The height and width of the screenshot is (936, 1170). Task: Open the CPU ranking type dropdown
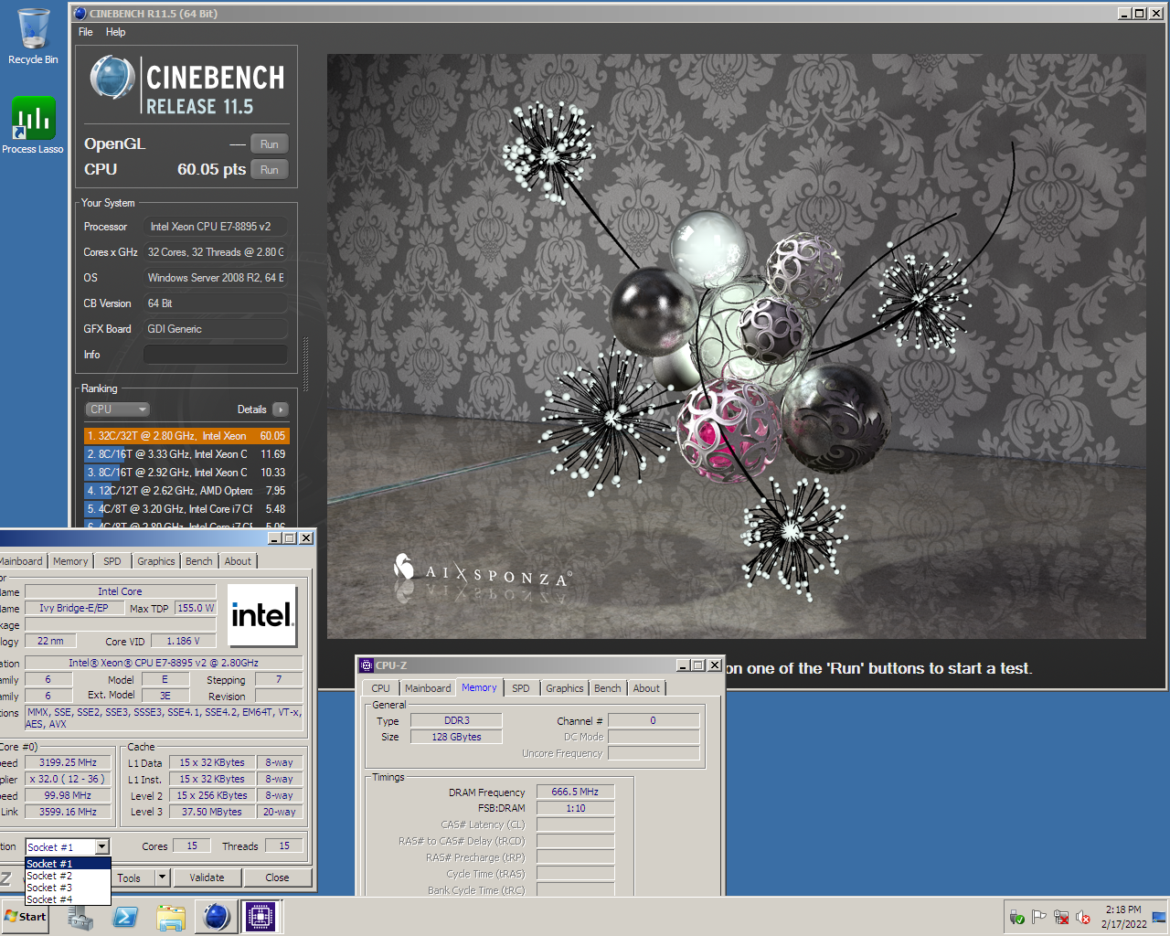117,409
